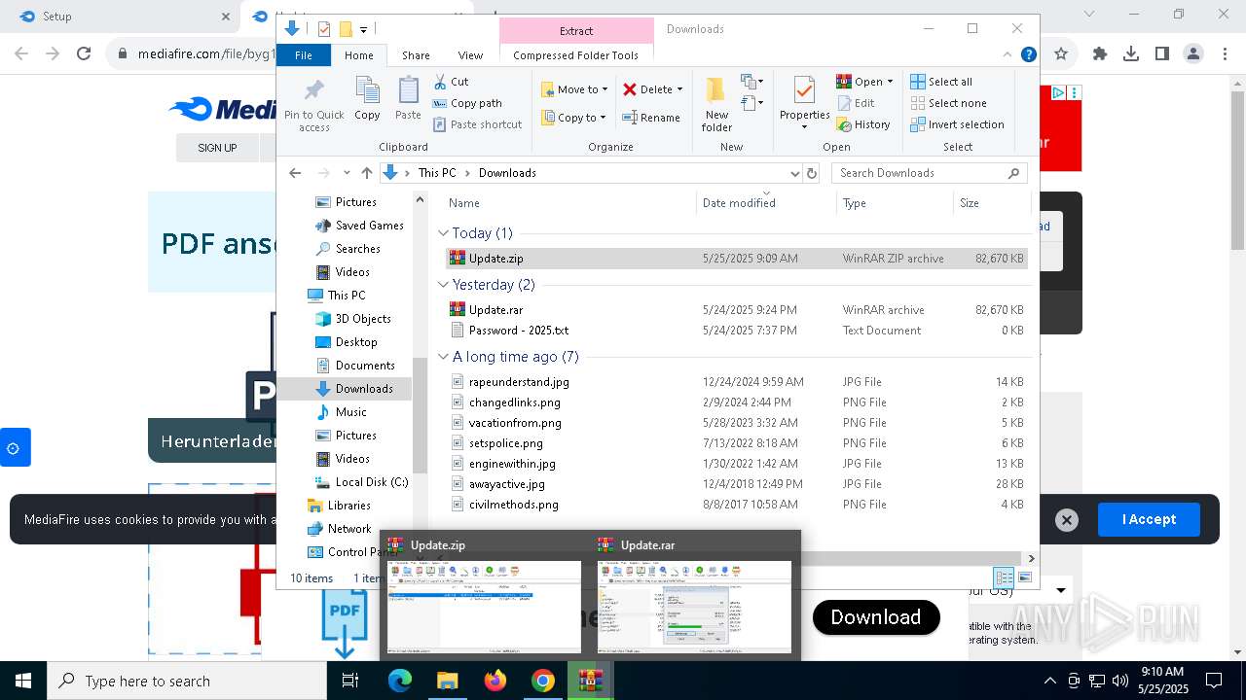Viewport: 1246px width, 700px height.
Task: Click Update.rar WinRAR preview thumbnail
Action: tap(694, 608)
